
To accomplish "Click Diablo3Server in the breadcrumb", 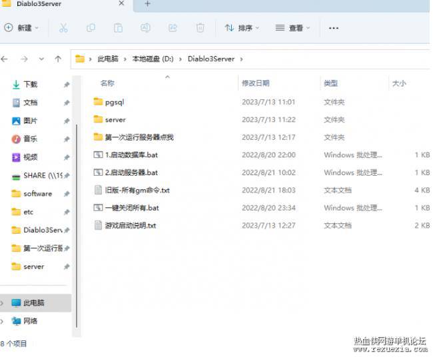I will coord(211,59).
